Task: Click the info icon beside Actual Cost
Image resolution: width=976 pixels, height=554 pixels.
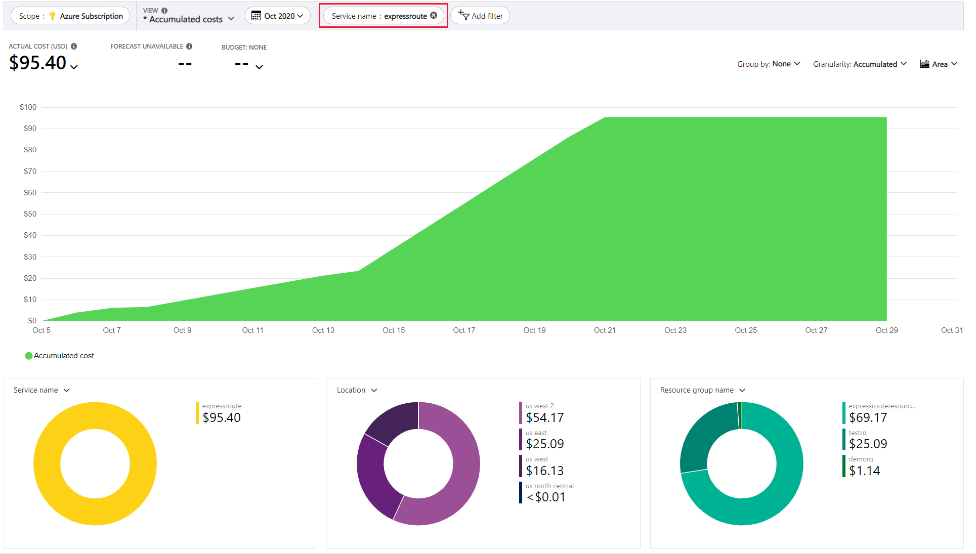Action: 74,46
